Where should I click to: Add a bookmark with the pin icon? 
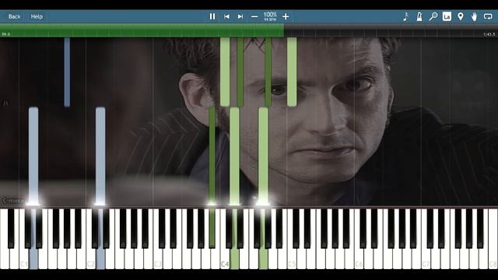click(x=461, y=16)
